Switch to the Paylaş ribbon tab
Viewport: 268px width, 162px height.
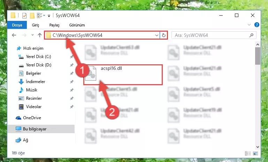[54, 25]
